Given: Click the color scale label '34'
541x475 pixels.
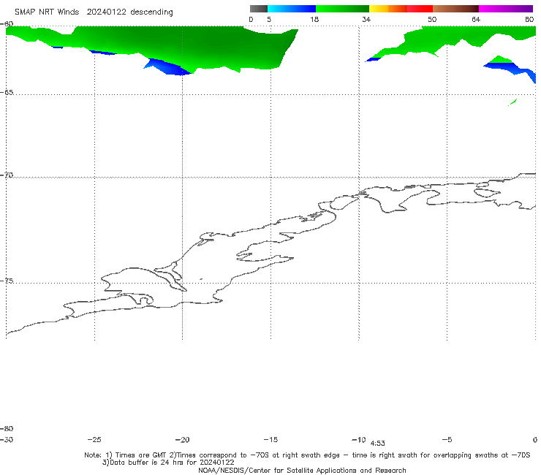Looking at the screenshot, I should point(366,20).
